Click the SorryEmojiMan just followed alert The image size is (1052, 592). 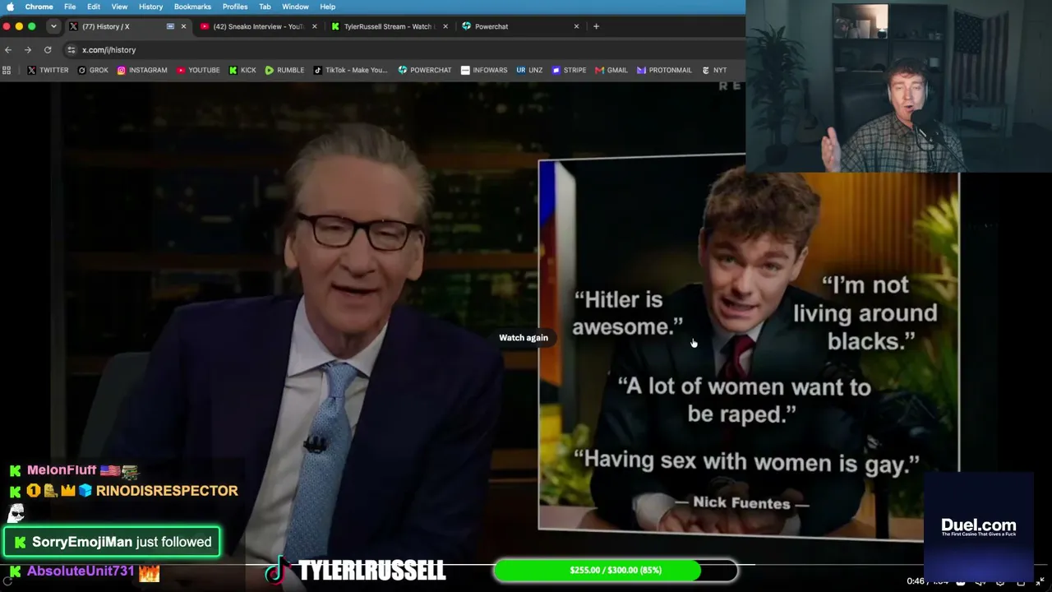(x=113, y=542)
